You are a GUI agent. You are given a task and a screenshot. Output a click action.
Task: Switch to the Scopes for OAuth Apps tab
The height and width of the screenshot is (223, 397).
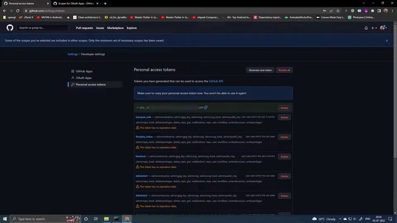tap(75, 4)
